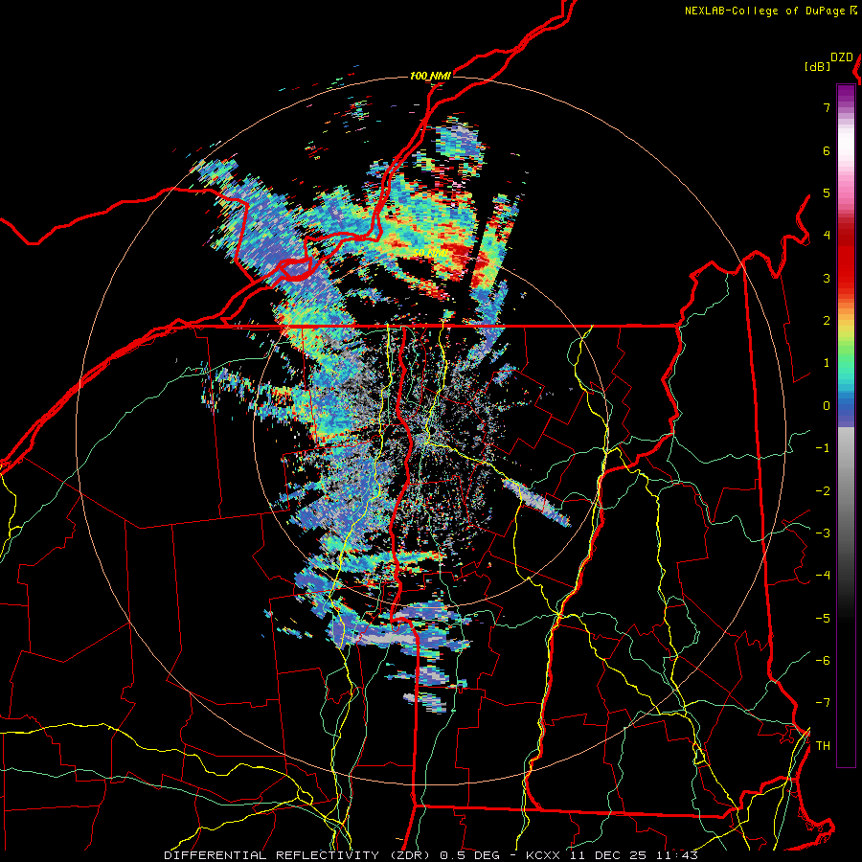Click the [dB] units label

tap(817, 67)
